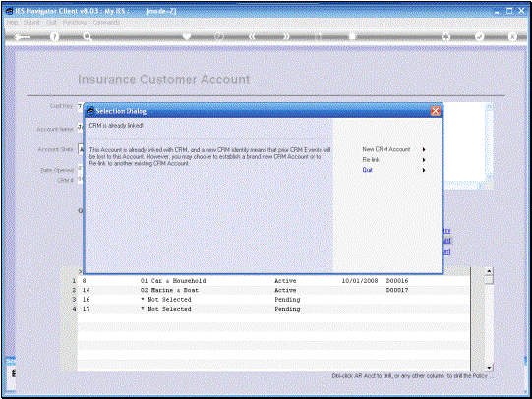Expand the New CRM Account arrow
The width and height of the screenshot is (532, 399).
point(424,149)
